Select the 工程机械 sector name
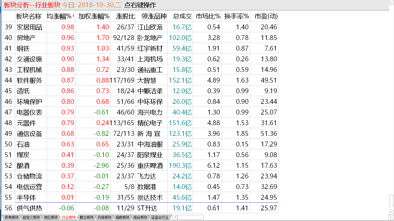 pos(29,70)
